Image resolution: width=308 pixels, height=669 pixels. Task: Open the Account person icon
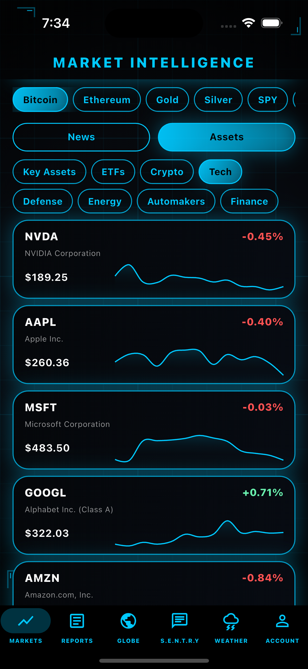point(282,621)
